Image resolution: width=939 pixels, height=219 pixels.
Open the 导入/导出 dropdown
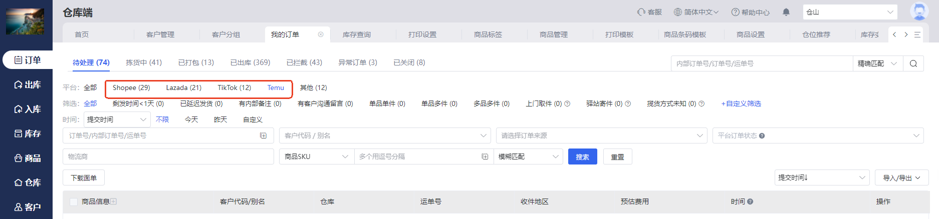pos(901,177)
